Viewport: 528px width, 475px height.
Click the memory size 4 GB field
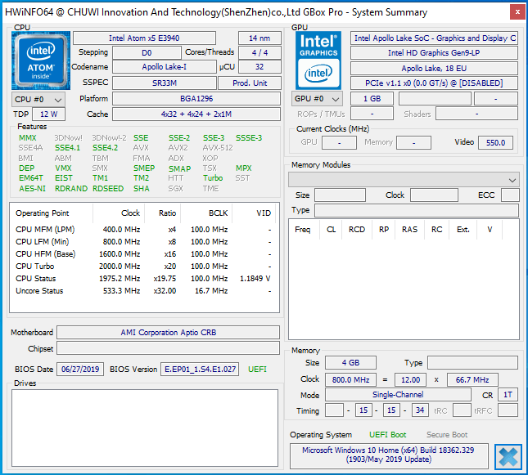pyautogui.click(x=350, y=363)
